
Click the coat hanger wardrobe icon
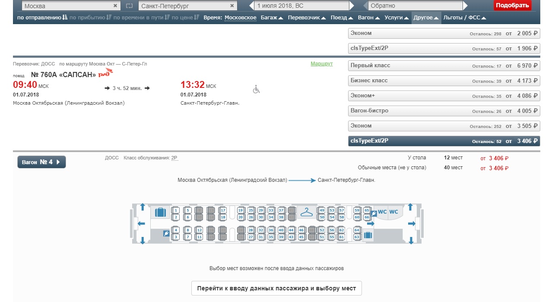(x=306, y=212)
